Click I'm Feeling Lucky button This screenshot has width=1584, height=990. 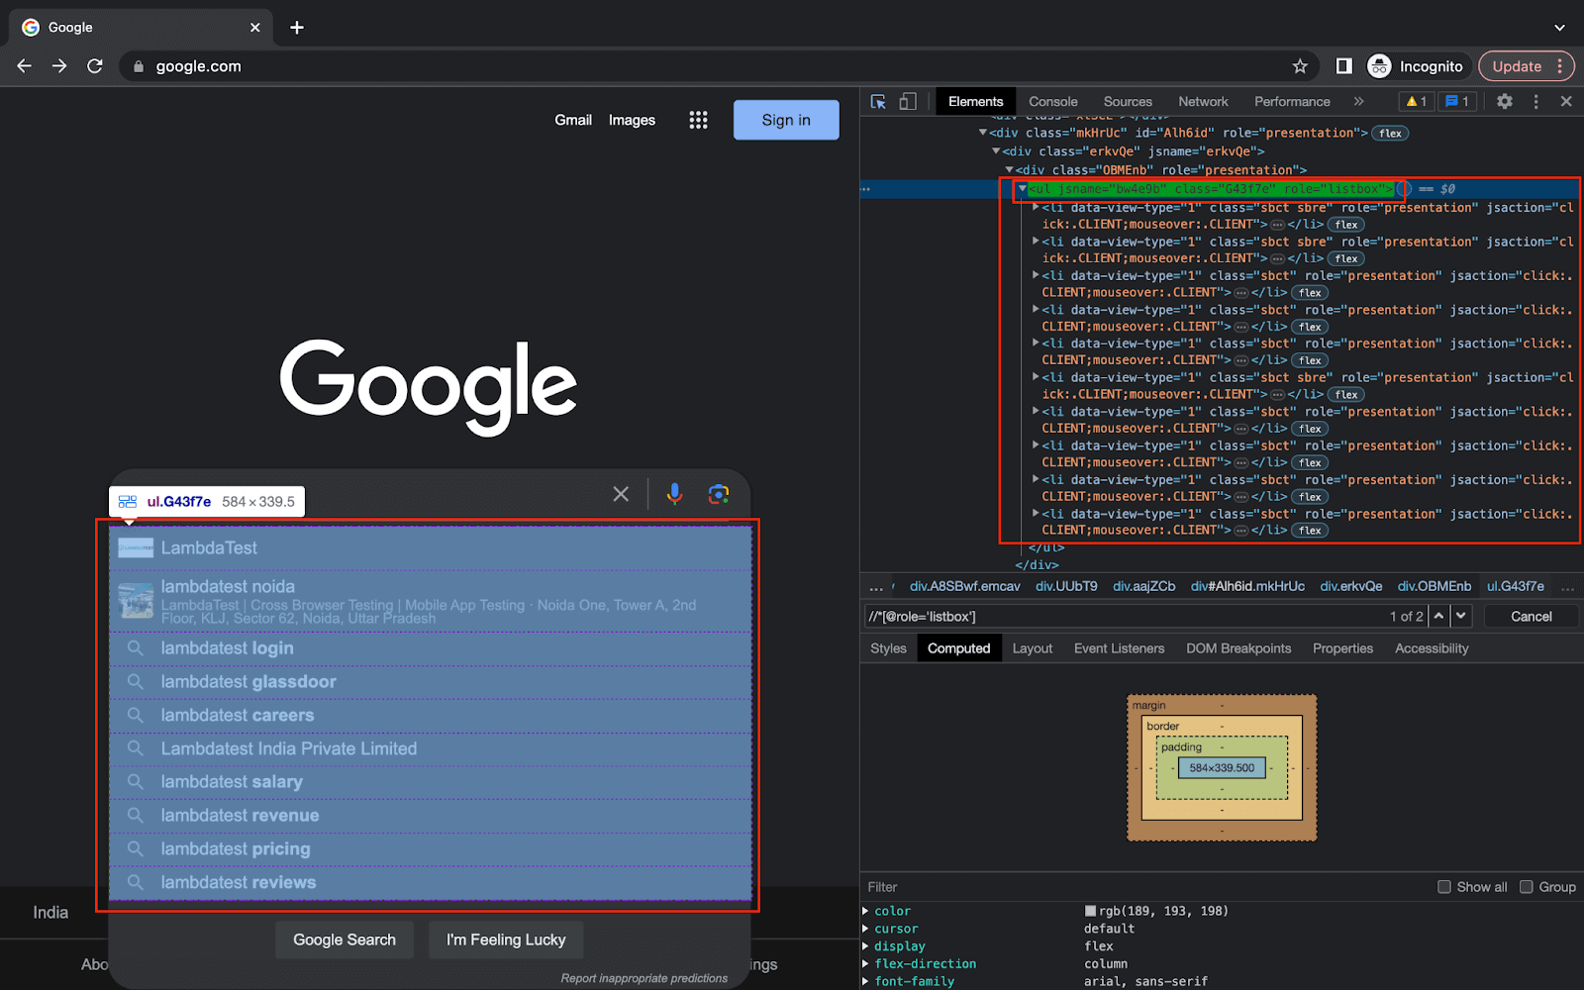pos(506,940)
